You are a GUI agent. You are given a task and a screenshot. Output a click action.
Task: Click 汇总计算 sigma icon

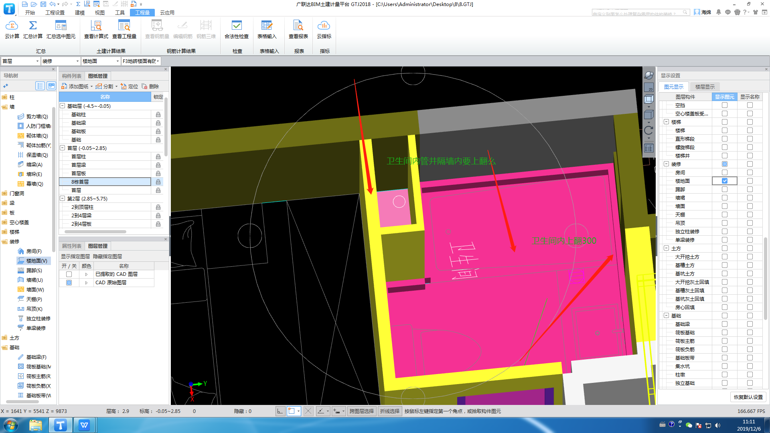pos(33,30)
